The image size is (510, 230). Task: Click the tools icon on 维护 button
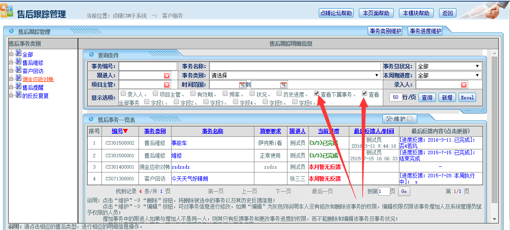389,118
